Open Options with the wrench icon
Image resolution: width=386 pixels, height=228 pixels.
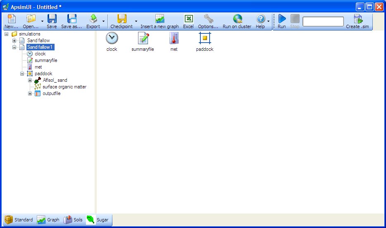pyautogui.click(x=208, y=19)
